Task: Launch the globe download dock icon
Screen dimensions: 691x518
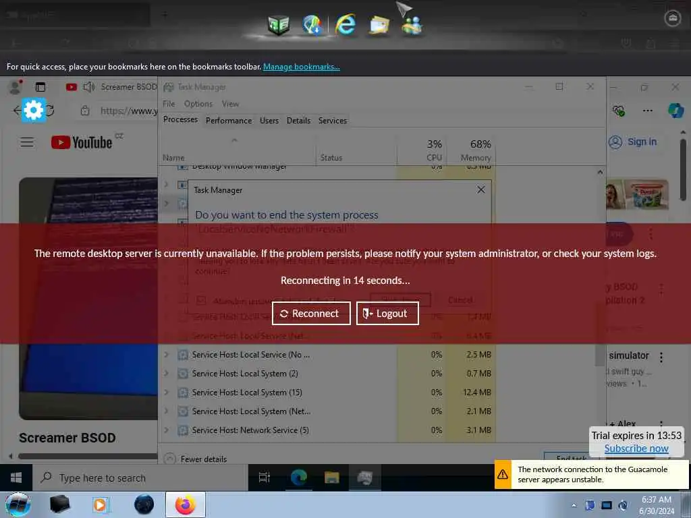Action: [x=312, y=25]
